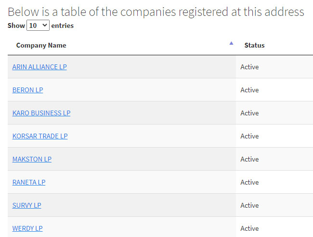Viewport: 313px width, 237px height.
Task: Open the BERON LP company link
Action: pyautogui.click(x=27, y=90)
